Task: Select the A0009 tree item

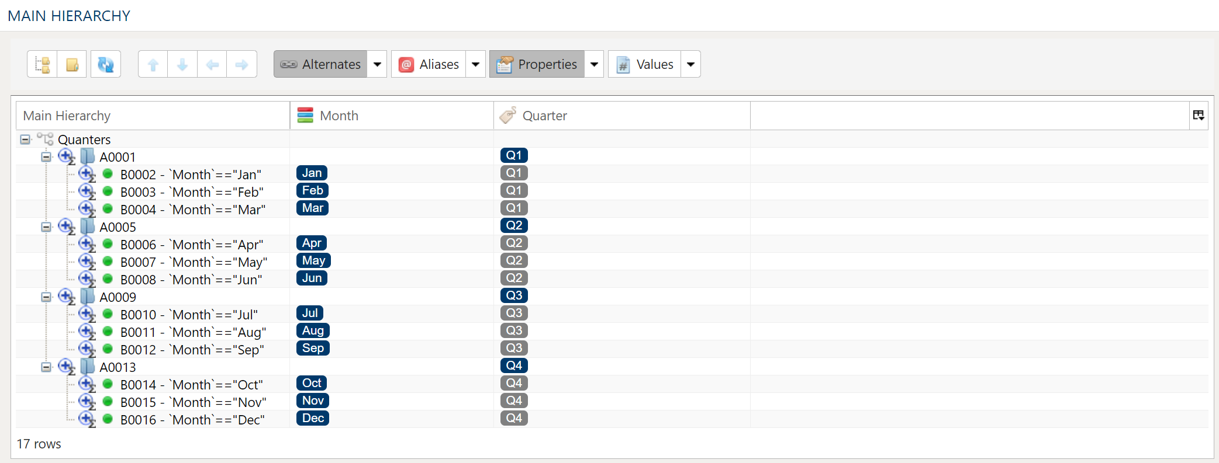Action: coord(118,297)
